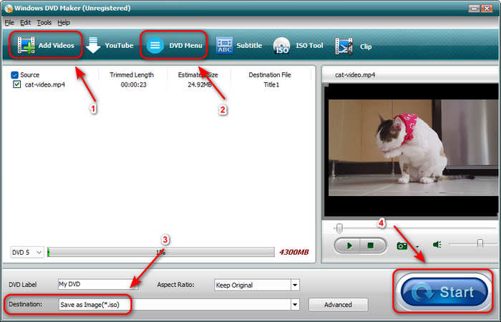501x322 pixels.
Task: Play the cat-video preview
Action: click(349, 245)
